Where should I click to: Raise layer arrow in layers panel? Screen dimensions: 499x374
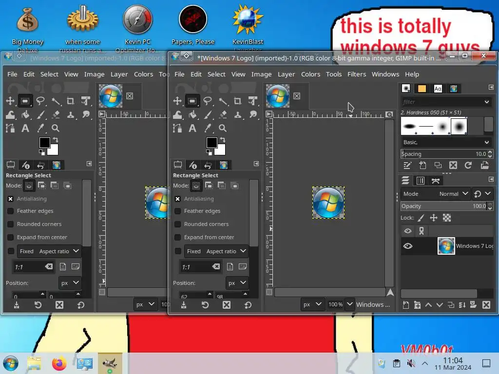428,305
